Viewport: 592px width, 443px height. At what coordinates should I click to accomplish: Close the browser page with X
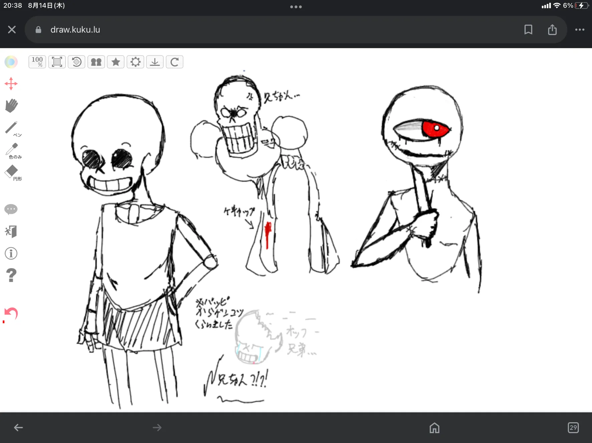click(x=12, y=30)
